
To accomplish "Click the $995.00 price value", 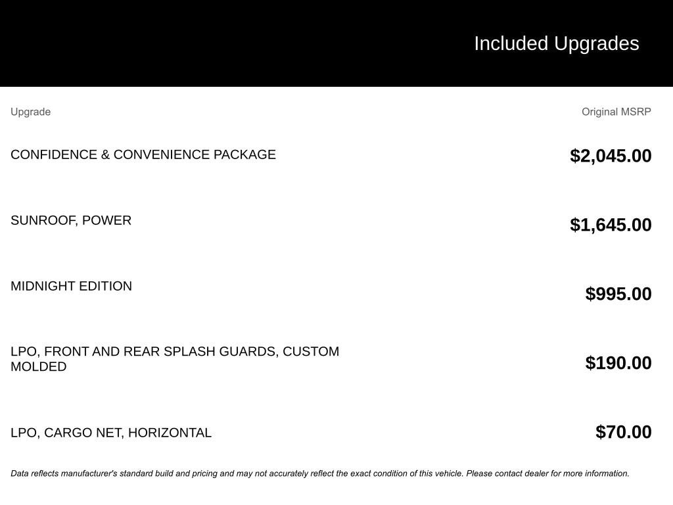I will [x=618, y=294].
